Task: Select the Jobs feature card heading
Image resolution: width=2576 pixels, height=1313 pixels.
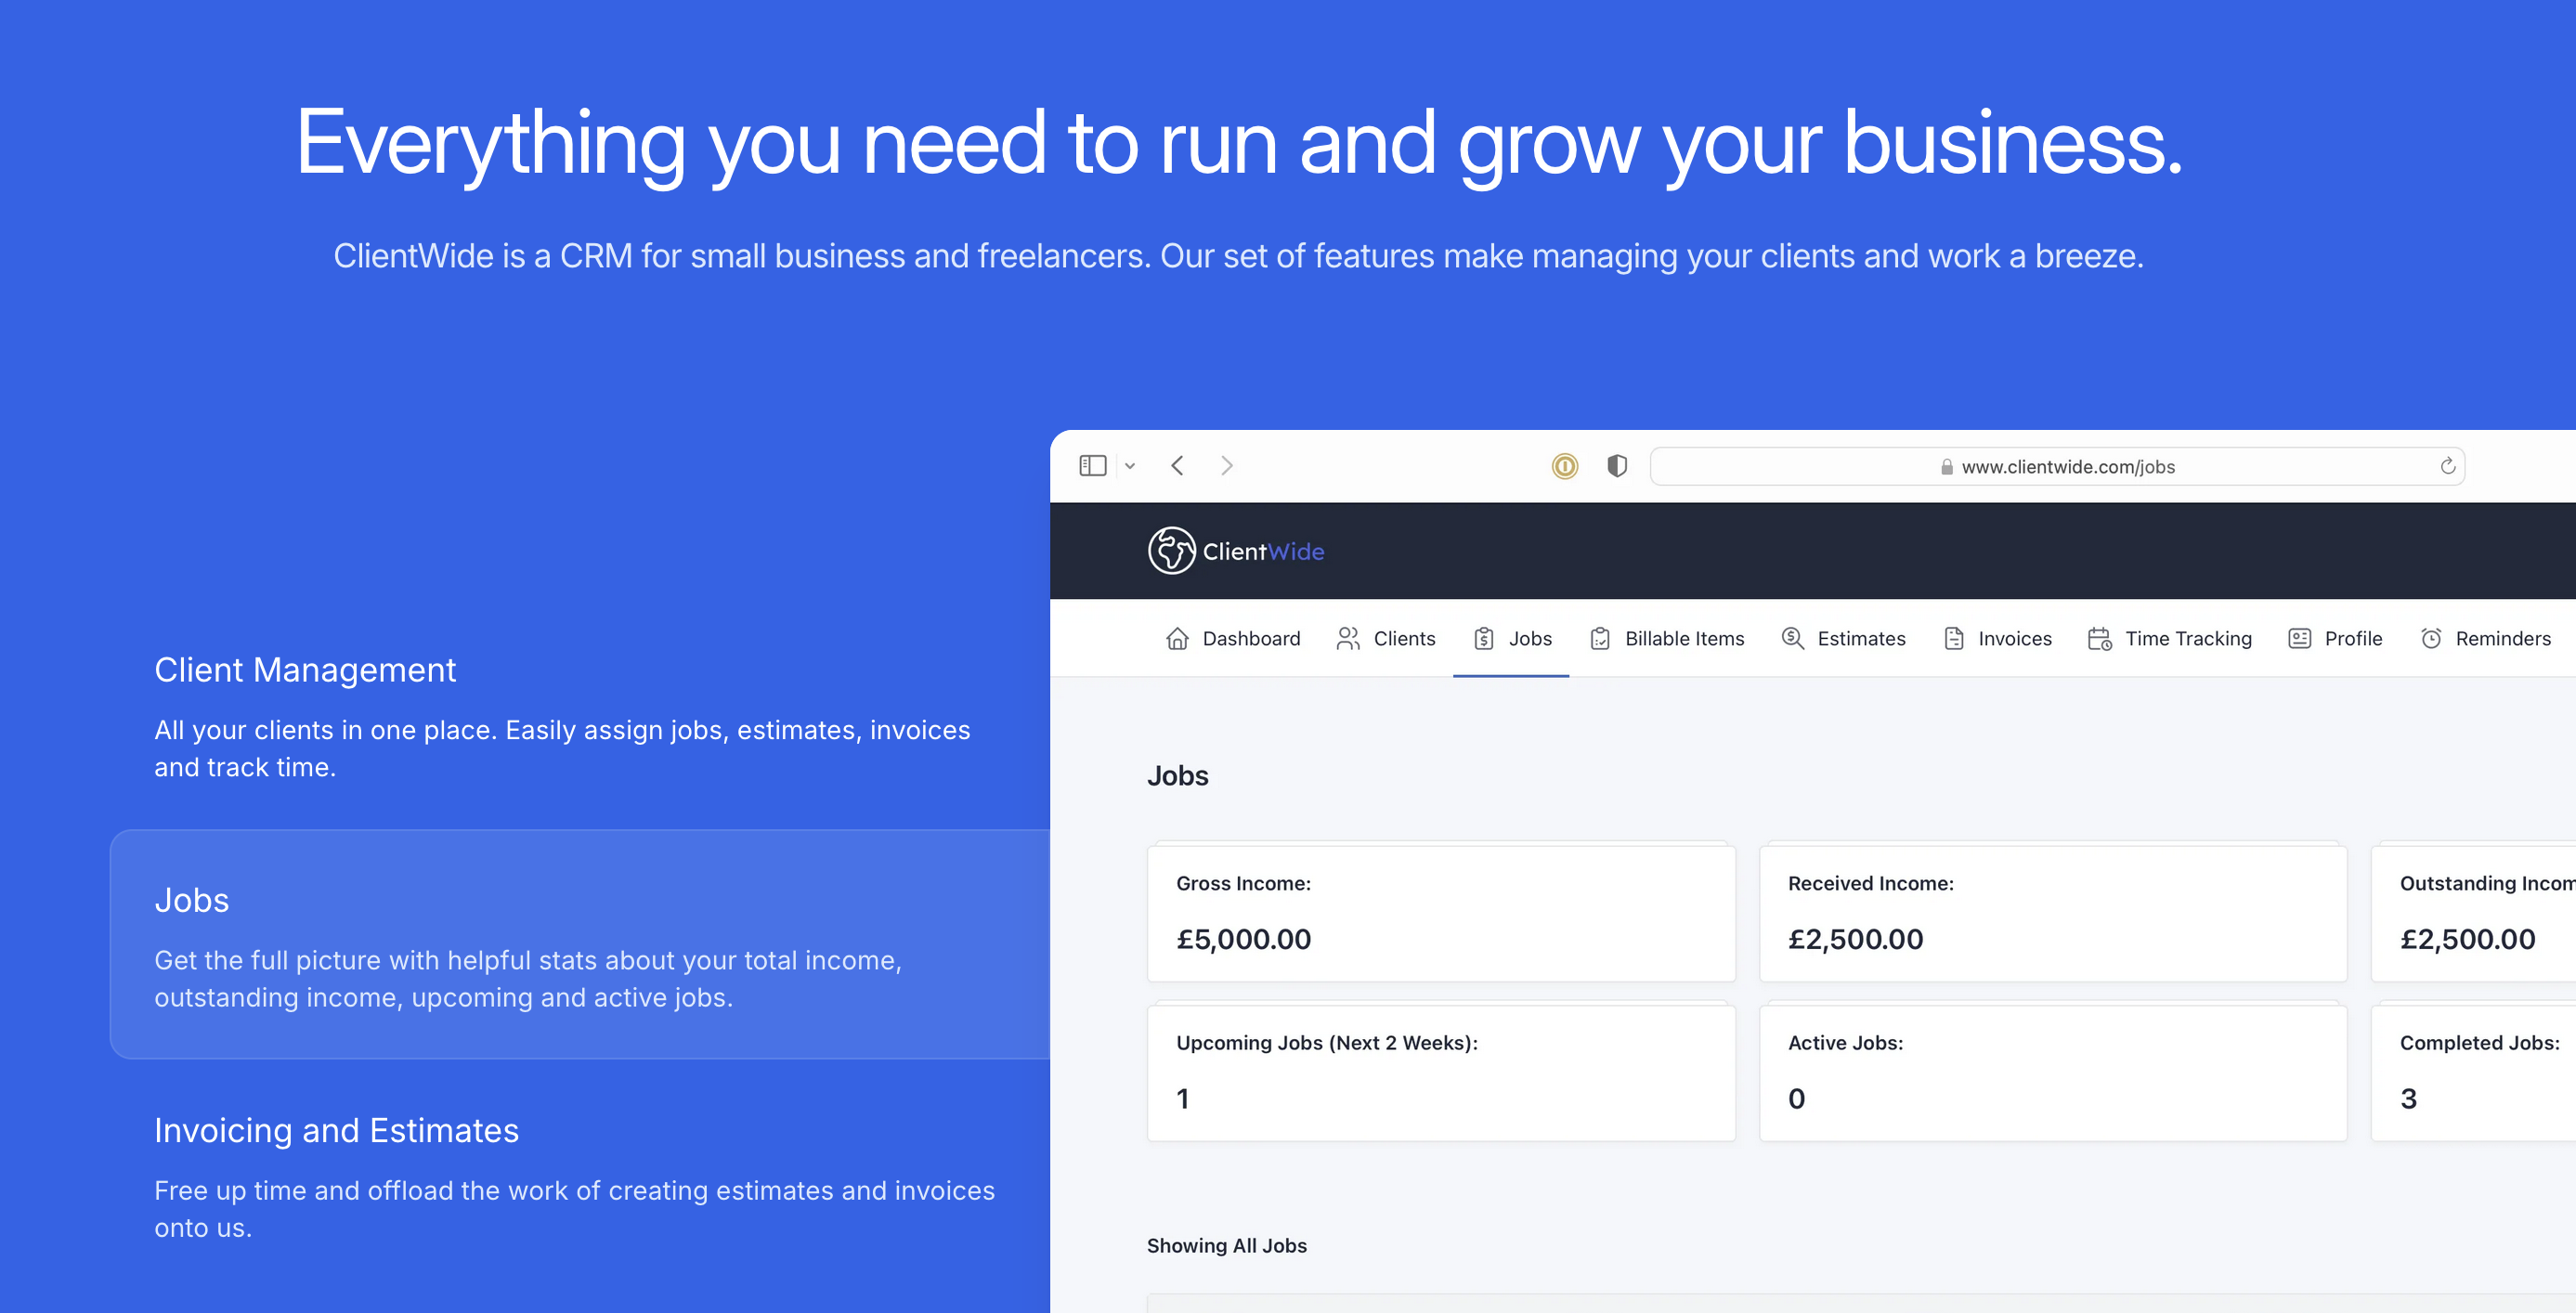Action: pyautogui.click(x=192, y=900)
